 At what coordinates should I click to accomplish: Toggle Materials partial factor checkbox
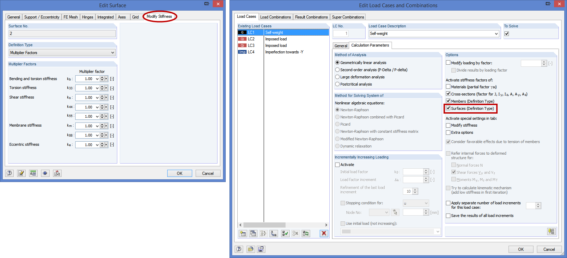click(448, 87)
